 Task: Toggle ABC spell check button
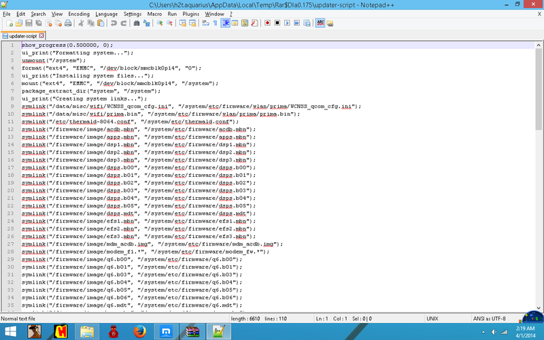[320, 23]
